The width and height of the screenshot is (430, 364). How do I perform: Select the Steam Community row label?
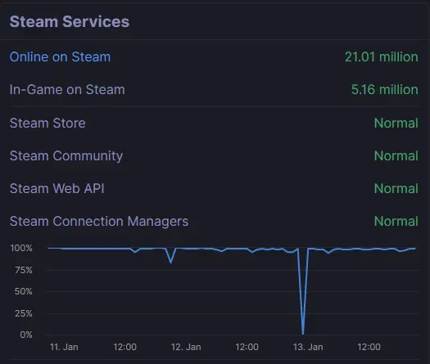66,156
